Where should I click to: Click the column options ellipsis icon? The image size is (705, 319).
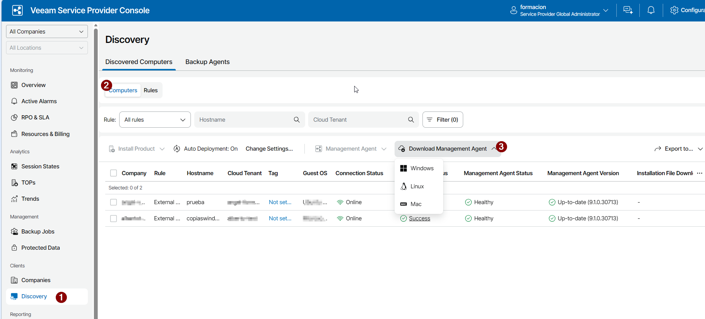(x=700, y=173)
